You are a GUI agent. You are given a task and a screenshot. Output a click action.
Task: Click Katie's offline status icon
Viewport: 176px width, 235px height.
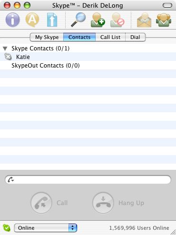pyautogui.click(x=8, y=57)
